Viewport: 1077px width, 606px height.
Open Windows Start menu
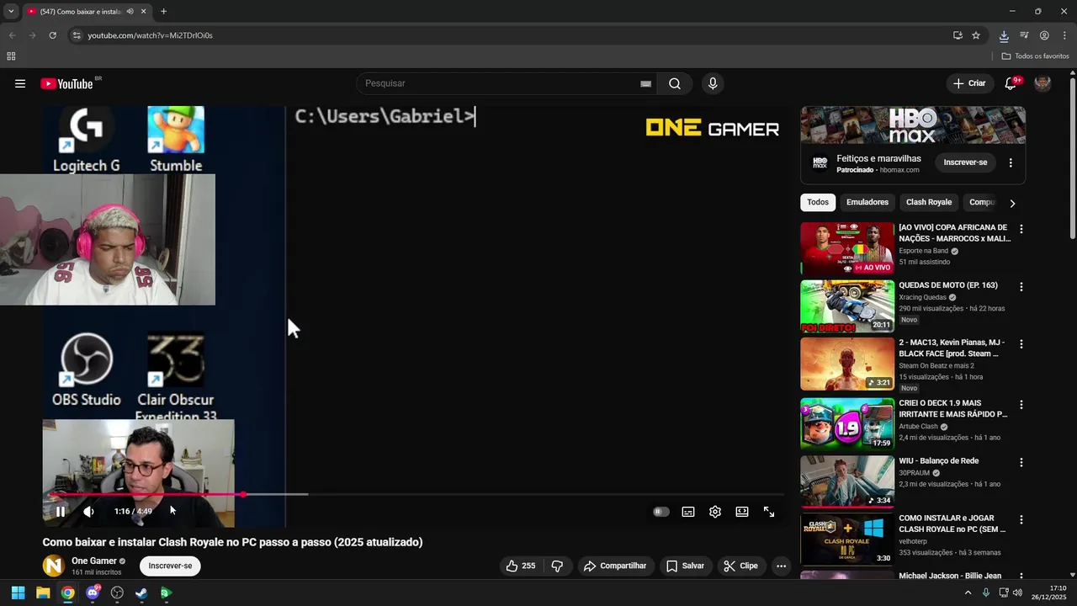pyautogui.click(x=18, y=593)
